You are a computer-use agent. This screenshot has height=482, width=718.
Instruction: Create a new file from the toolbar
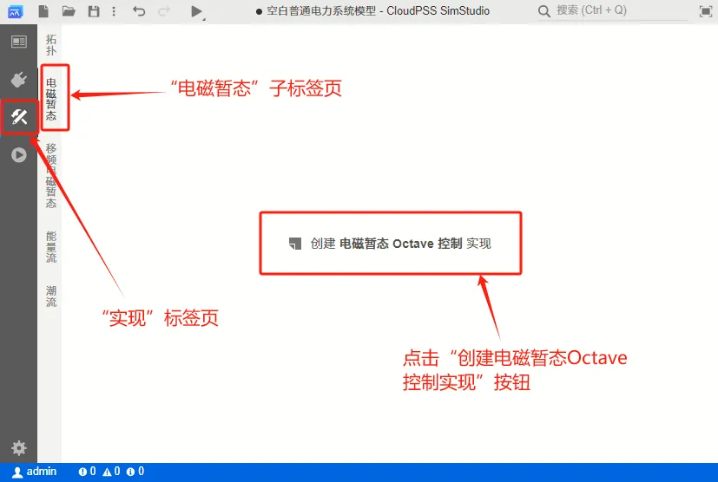pos(43,11)
